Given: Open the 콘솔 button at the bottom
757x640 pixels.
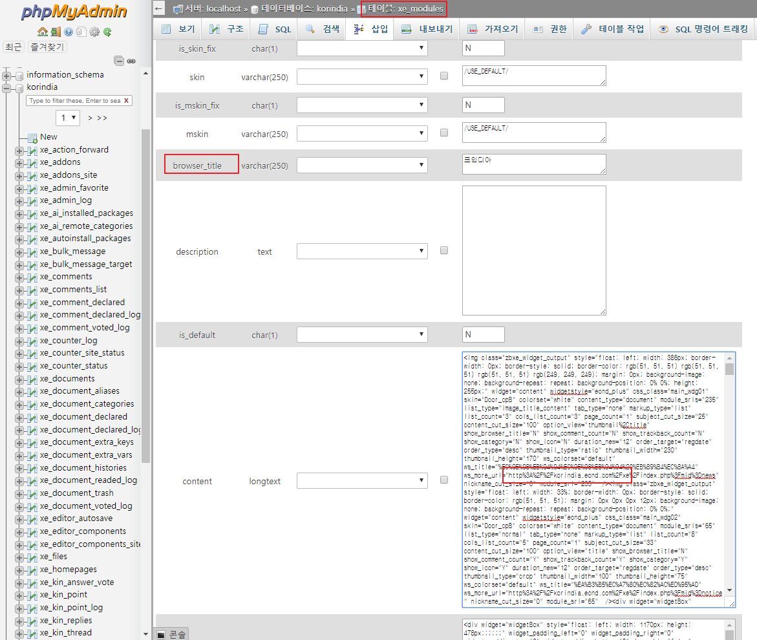Looking at the screenshot, I should pos(171,634).
